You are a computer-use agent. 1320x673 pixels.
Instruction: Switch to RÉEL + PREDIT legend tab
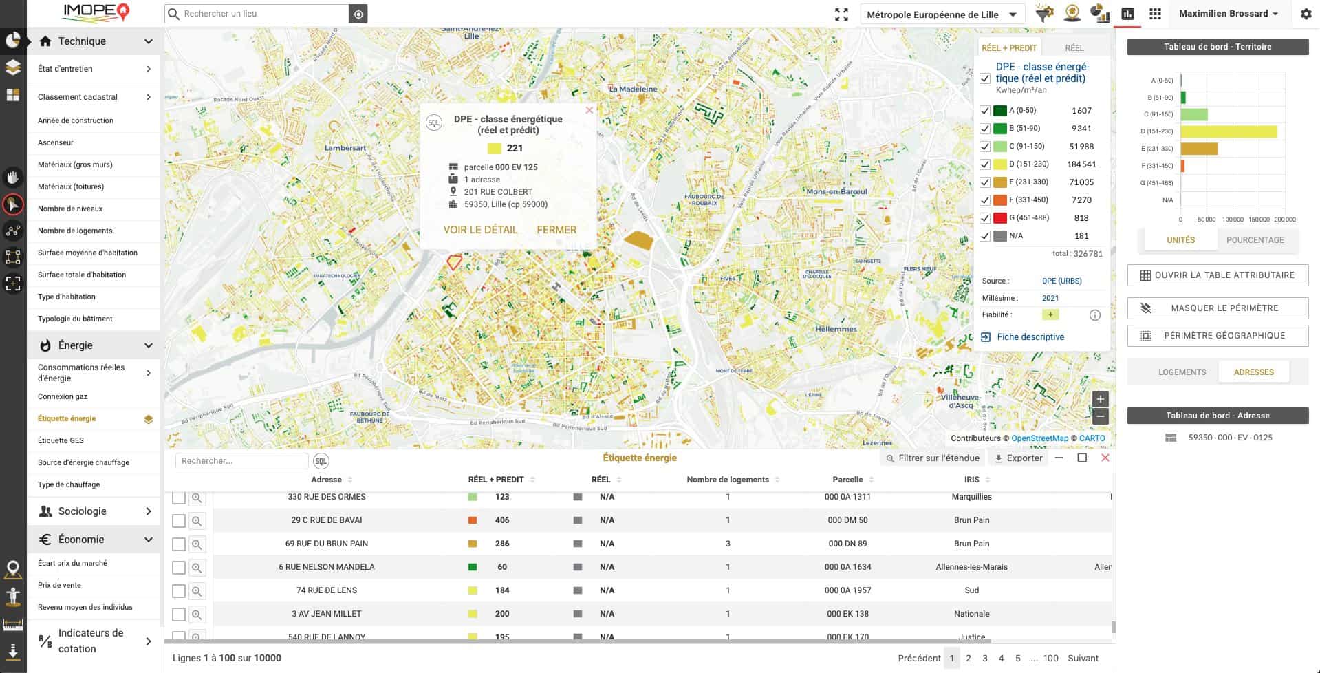pyautogui.click(x=1008, y=47)
